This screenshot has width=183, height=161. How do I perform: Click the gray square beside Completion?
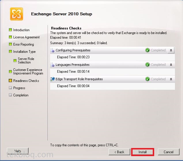pyautogui.click(x=10, y=95)
